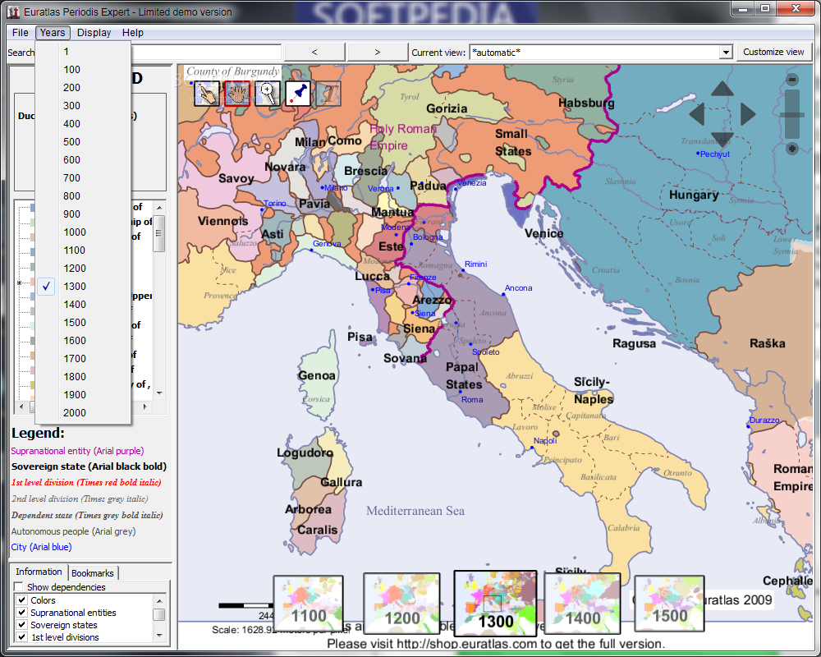821x657 pixels.
Task: Open the Help menu
Action: coord(132,33)
